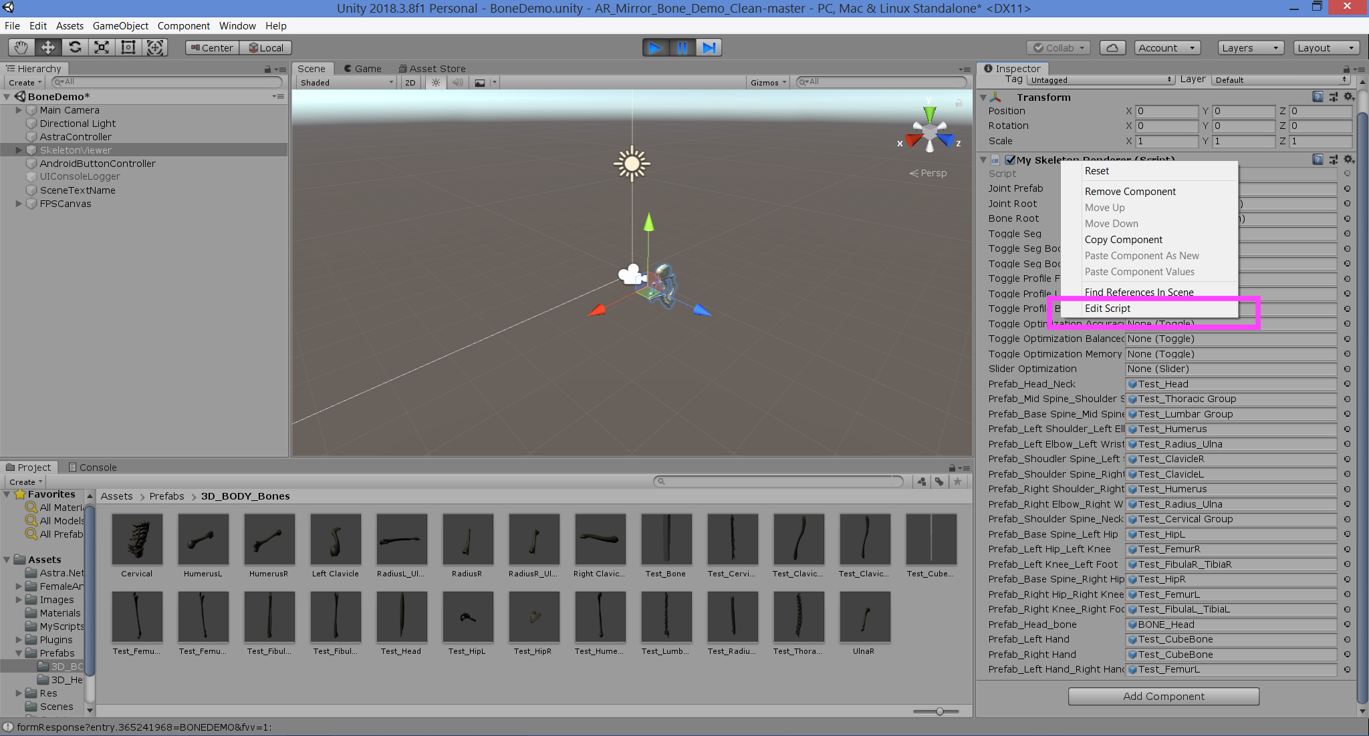The width and height of the screenshot is (1369, 736).
Task: Select the Test_Head asset thumbnail
Action: tap(401, 616)
